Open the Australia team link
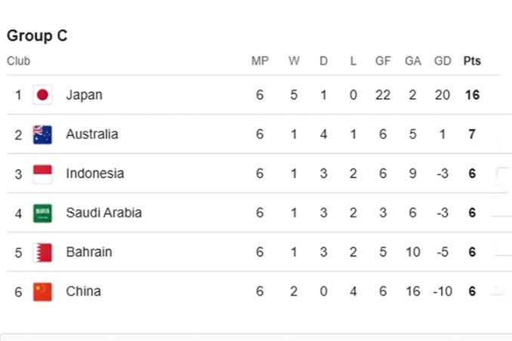Viewport: 512px width, 341px height. tap(91, 134)
